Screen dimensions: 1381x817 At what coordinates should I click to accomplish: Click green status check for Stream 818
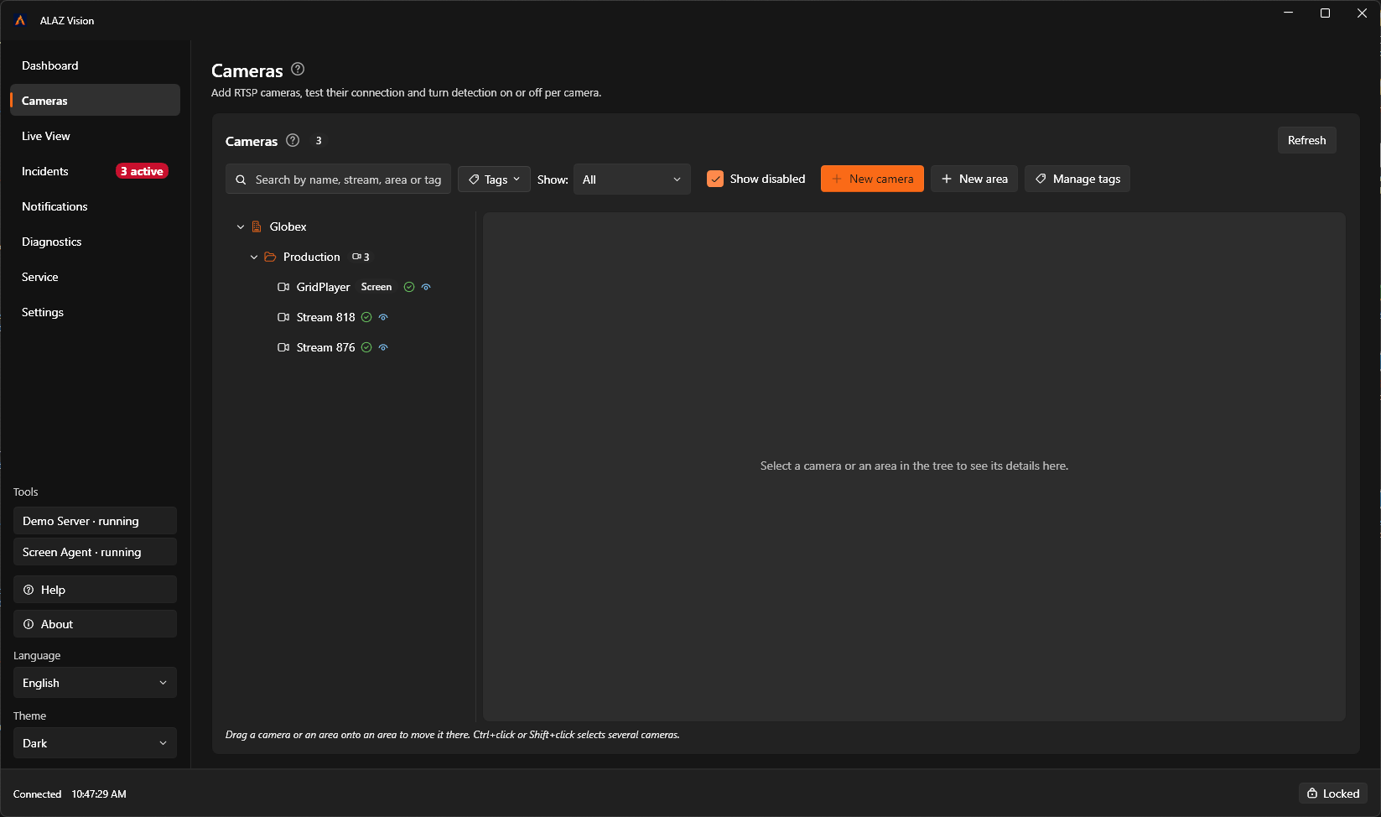pos(366,317)
